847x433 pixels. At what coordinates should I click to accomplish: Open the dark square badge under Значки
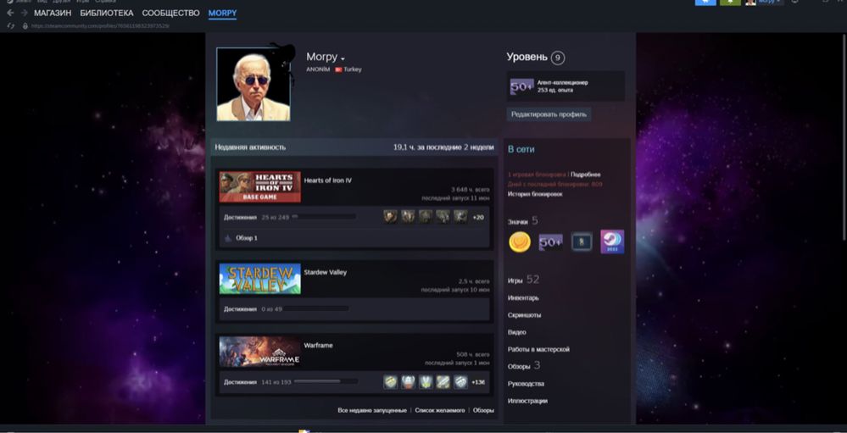[582, 241]
